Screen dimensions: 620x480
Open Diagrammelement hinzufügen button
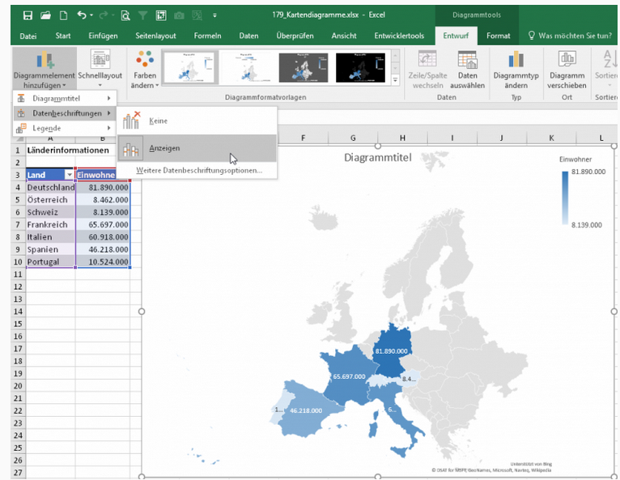click(45, 70)
